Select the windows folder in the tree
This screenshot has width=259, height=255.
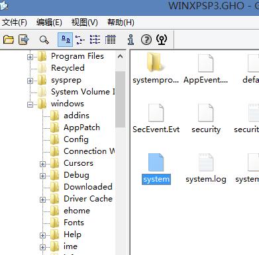pos(68,104)
